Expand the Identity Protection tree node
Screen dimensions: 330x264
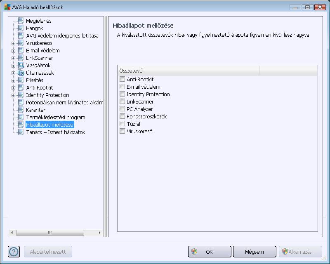[x=13, y=95]
